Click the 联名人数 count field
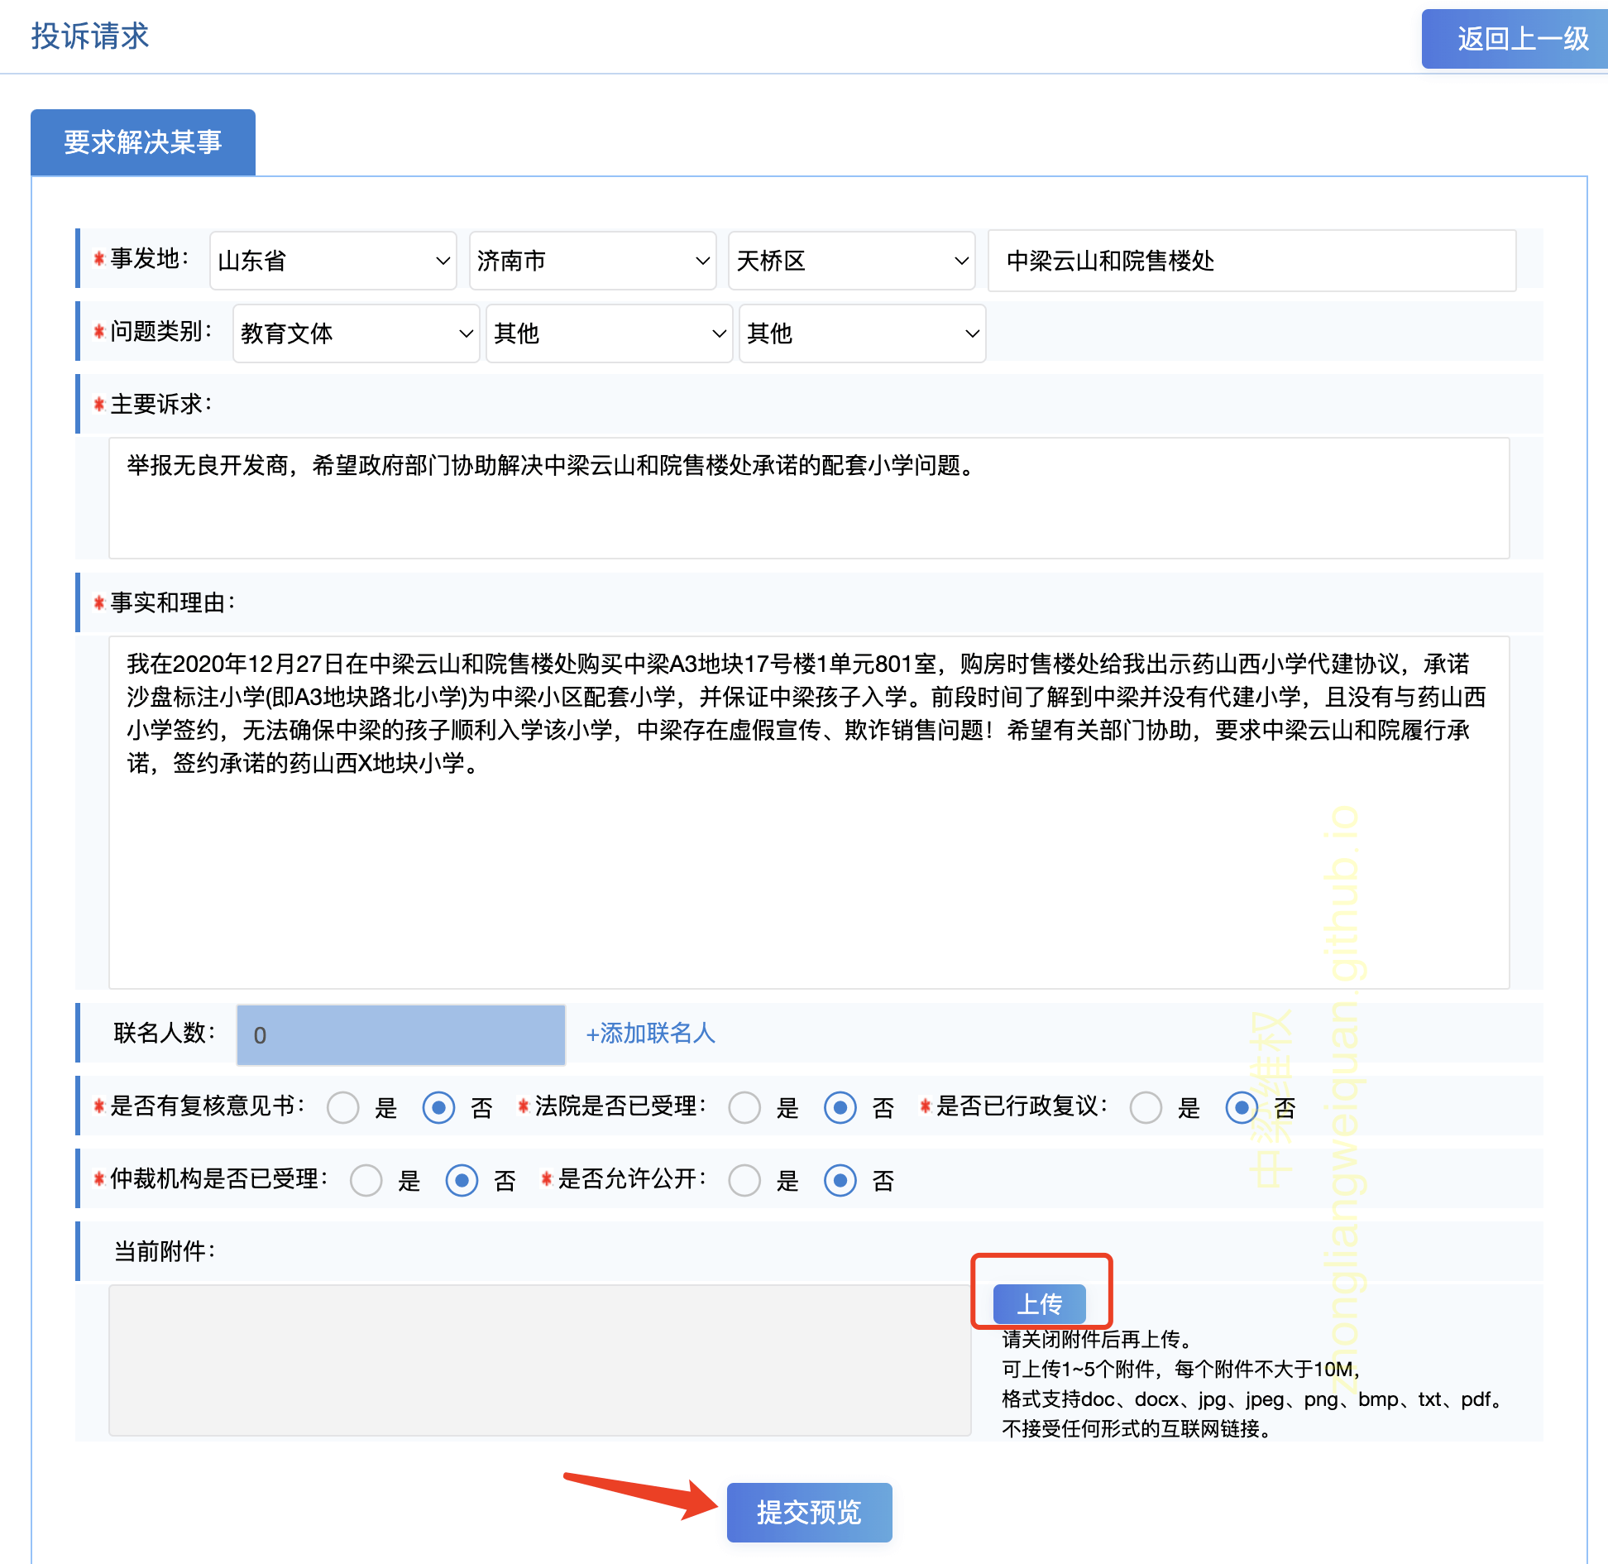Viewport: 1608px width, 1564px height. pos(401,1035)
